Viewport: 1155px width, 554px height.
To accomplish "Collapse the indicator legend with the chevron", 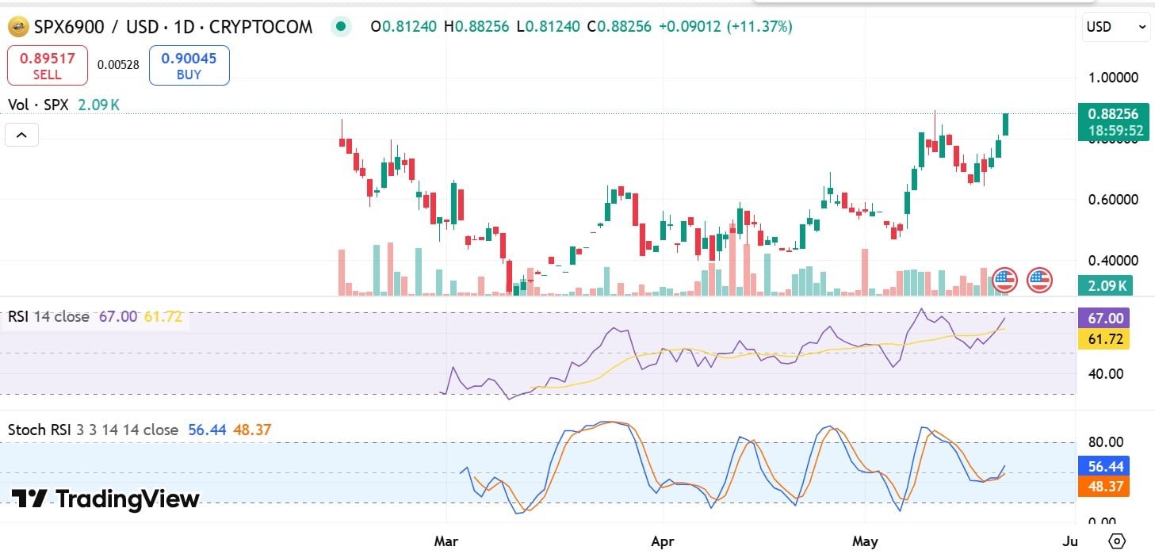I will point(21,136).
